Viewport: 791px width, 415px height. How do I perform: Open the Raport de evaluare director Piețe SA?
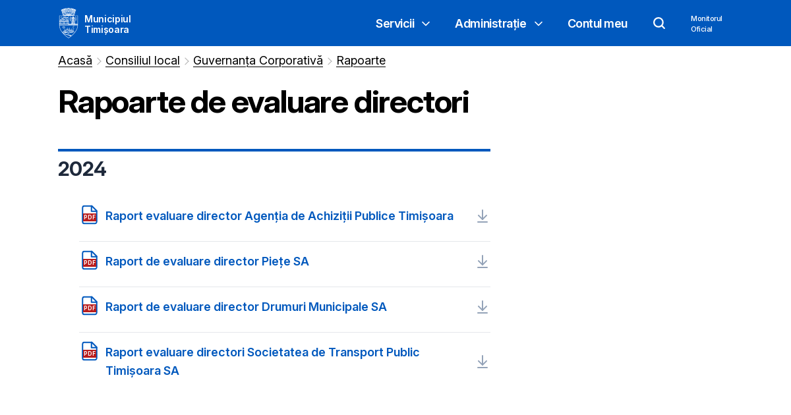[207, 261]
